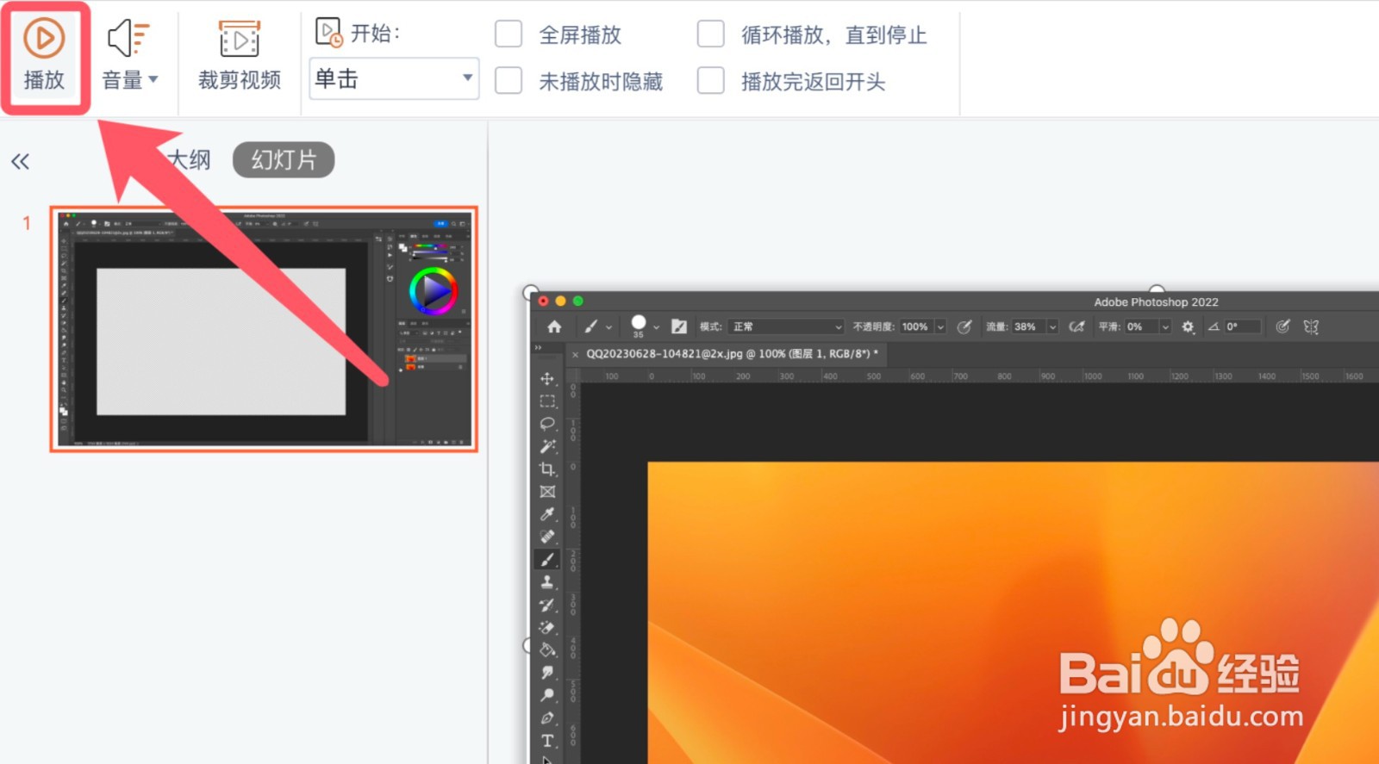The image size is (1379, 764).
Task: Toggle the pressure-for-opacity icon in Photoshop
Action: click(964, 326)
